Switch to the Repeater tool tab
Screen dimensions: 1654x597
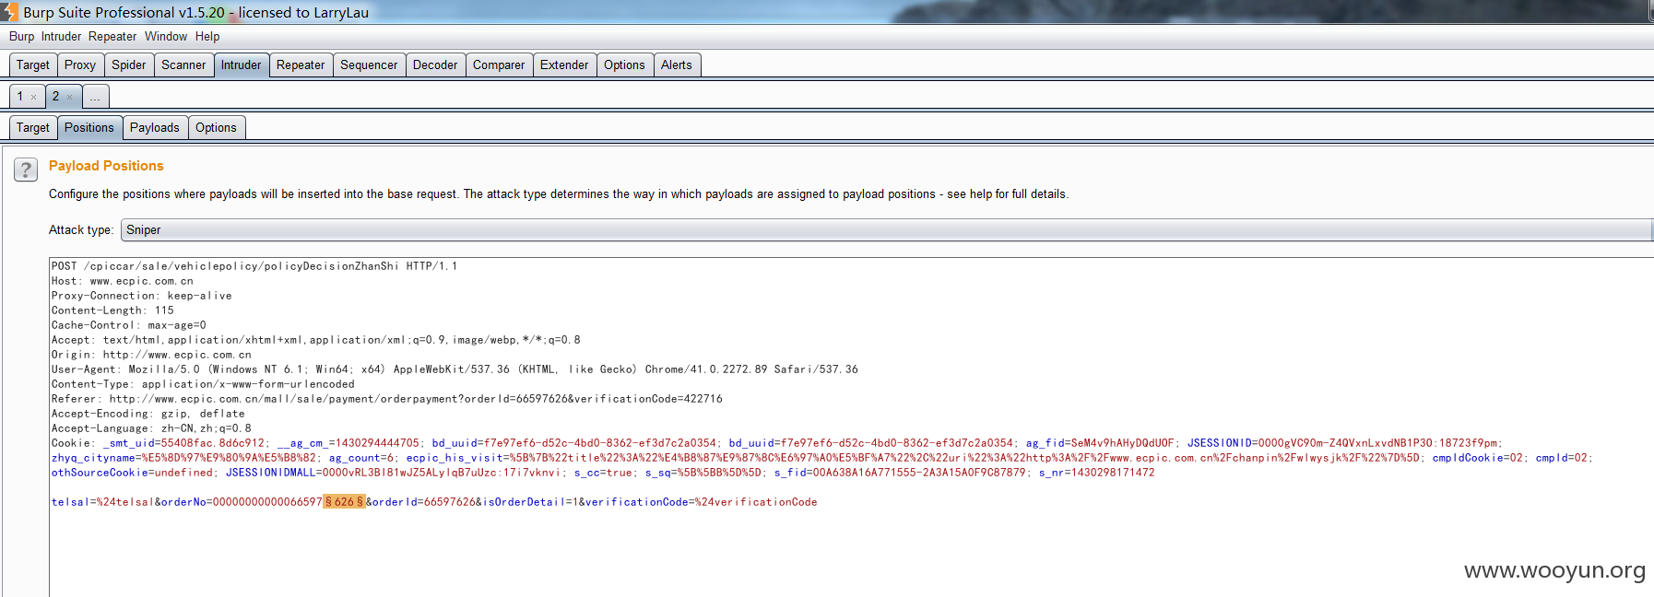coord(301,64)
